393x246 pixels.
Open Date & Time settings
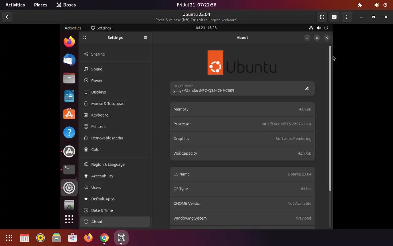pyautogui.click(x=115, y=210)
